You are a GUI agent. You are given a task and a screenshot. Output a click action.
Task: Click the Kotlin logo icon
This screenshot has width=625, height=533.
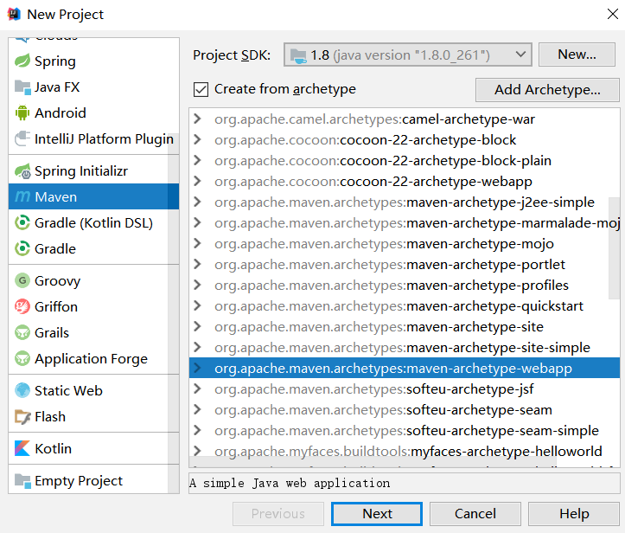(22, 448)
